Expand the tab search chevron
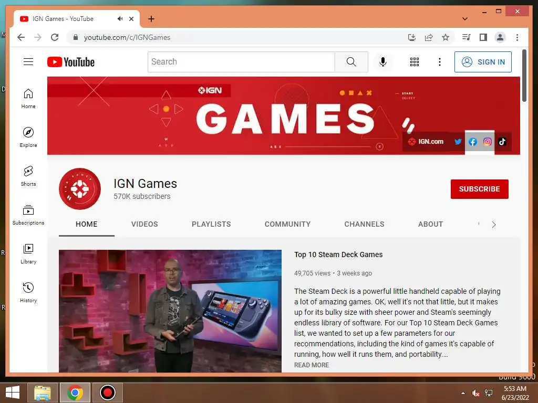538x403 pixels. [465, 19]
